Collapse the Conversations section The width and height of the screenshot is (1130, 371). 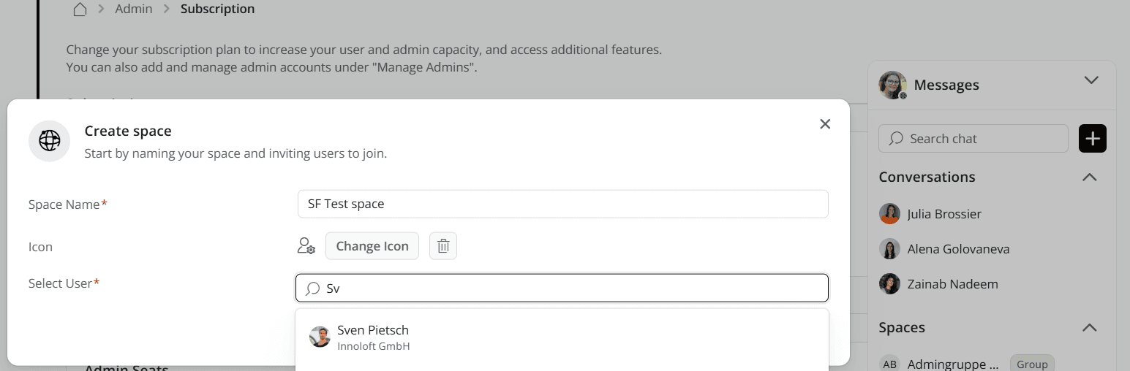(x=1089, y=177)
